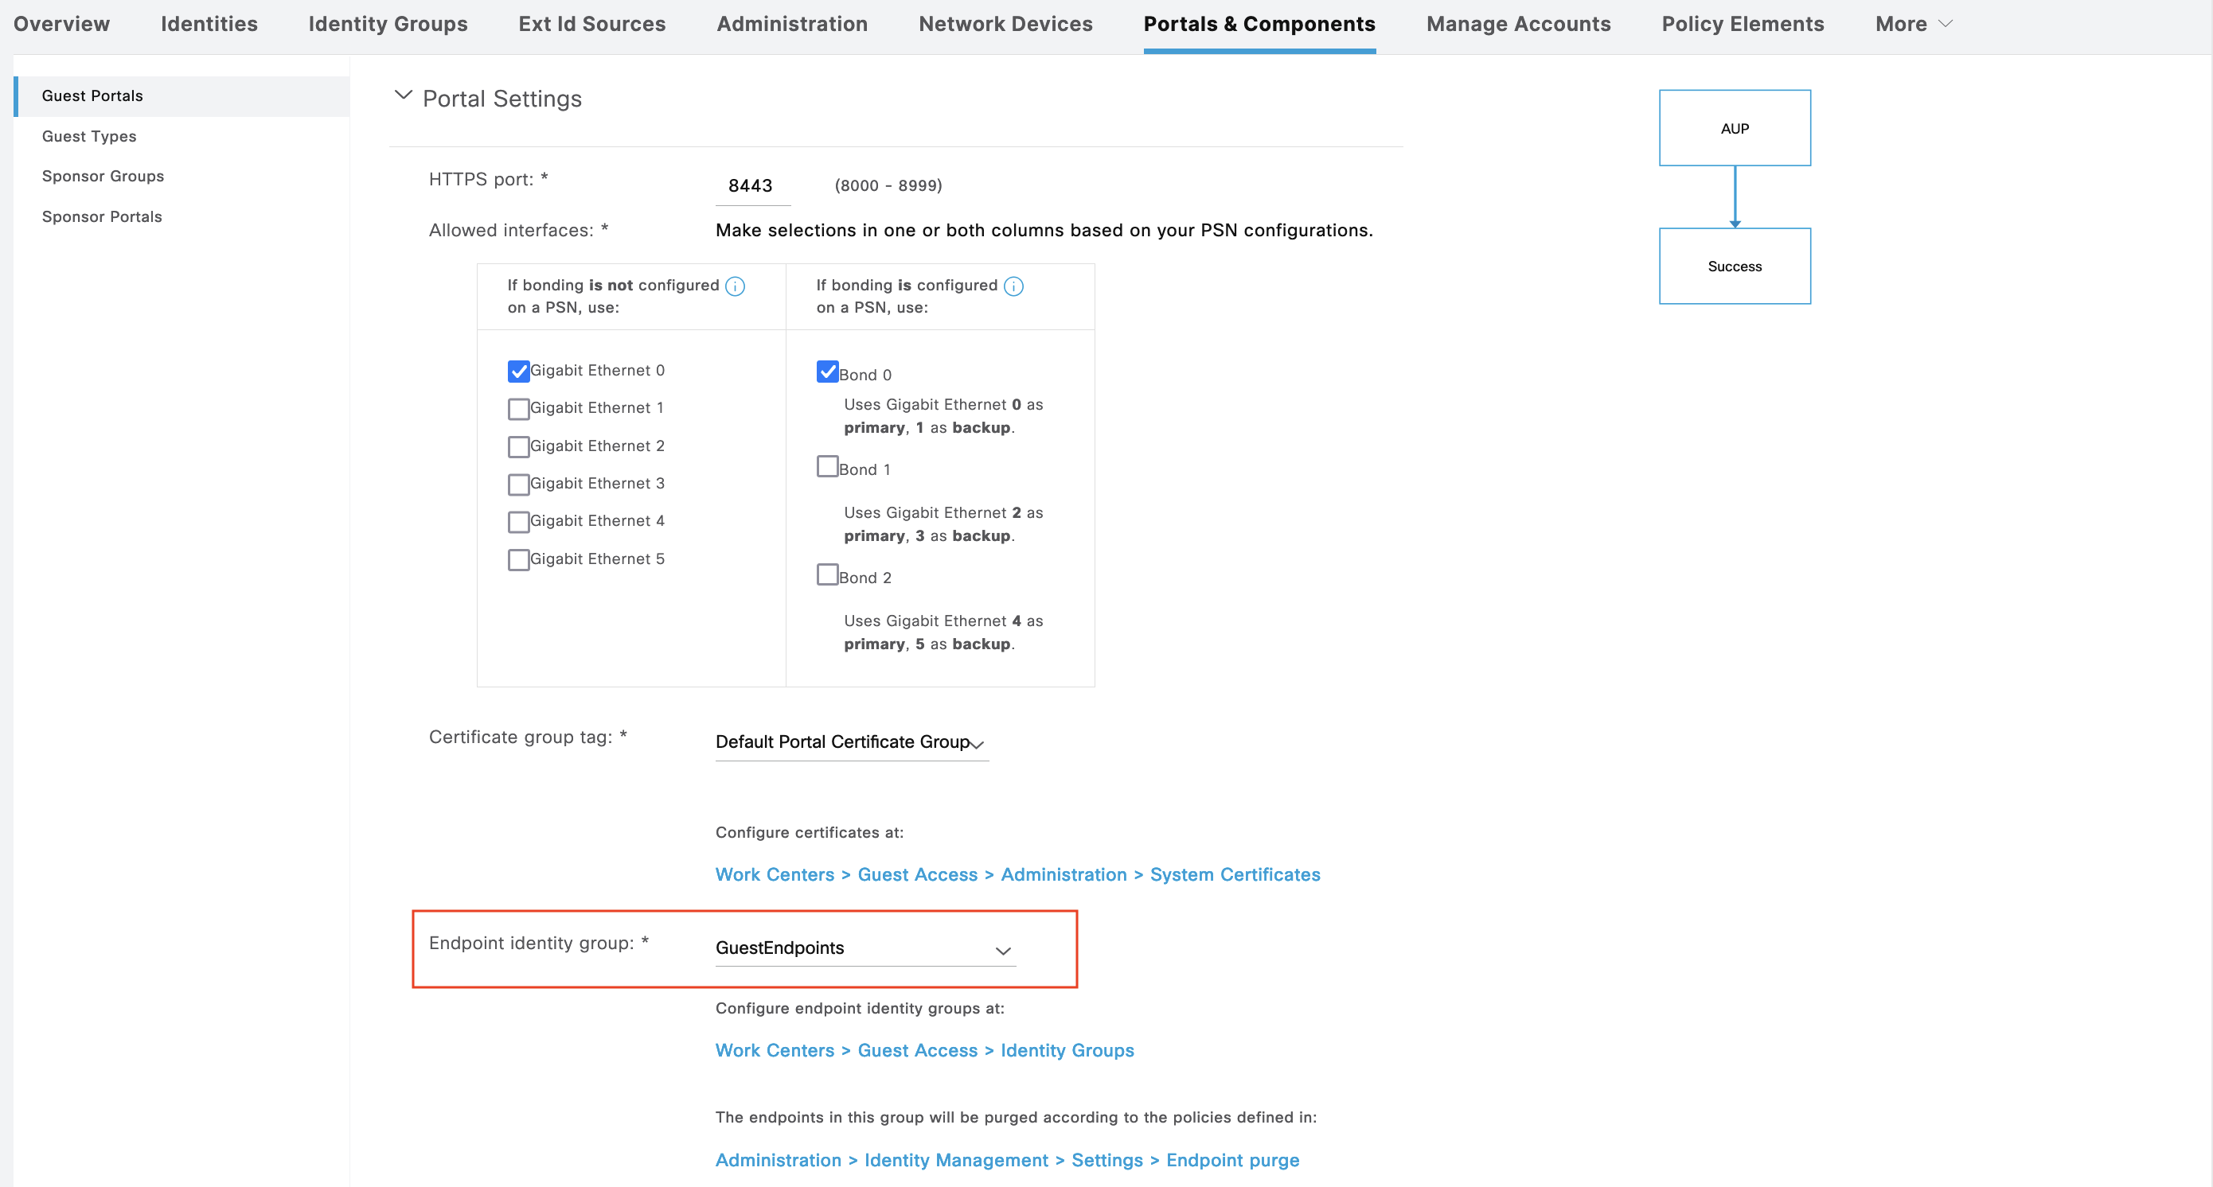Click the HTTPS port input field

pyautogui.click(x=751, y=185)
